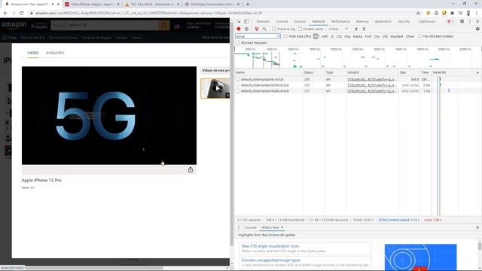
Task: Filter requests by Media type
Action: (x=358, y=36)
